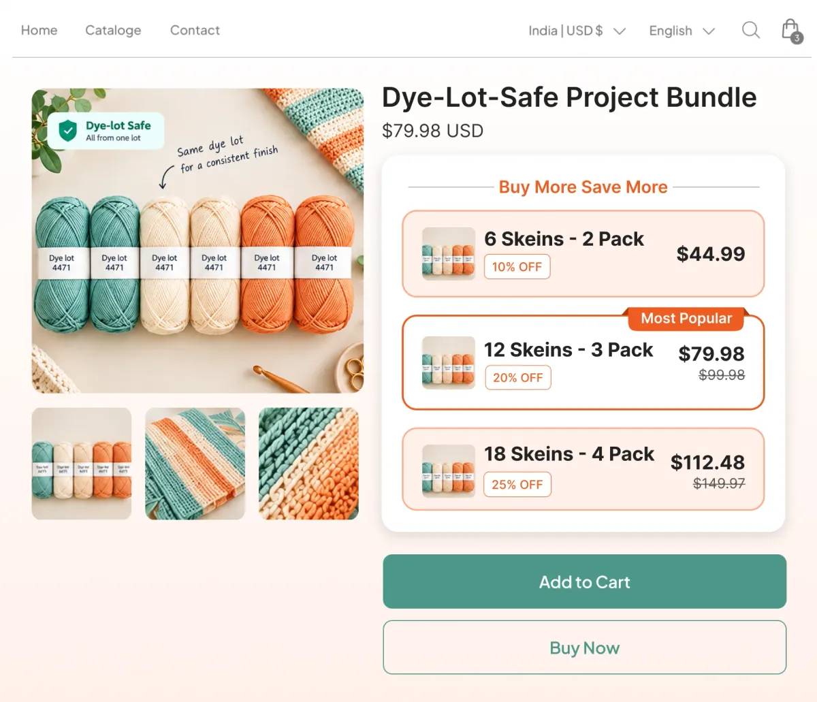
Task: View the striped crochet blanket thumbnail
Action: pos(195,464)
